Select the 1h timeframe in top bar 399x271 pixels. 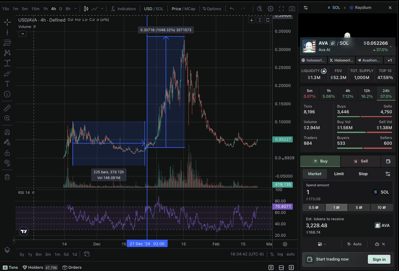pyautogui.click(x=45, y=9)
